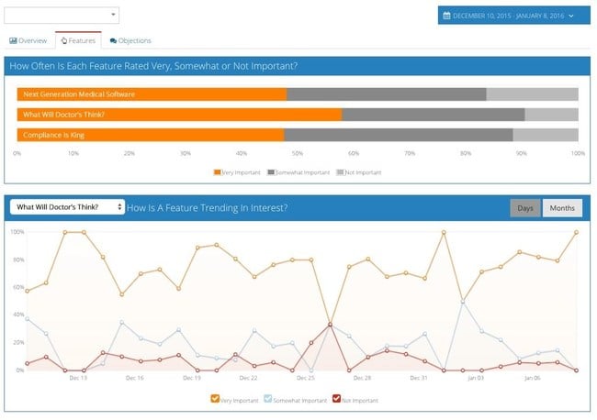Select the Features tab
This screenshot has width=597, height=420.
coord(78,40)
